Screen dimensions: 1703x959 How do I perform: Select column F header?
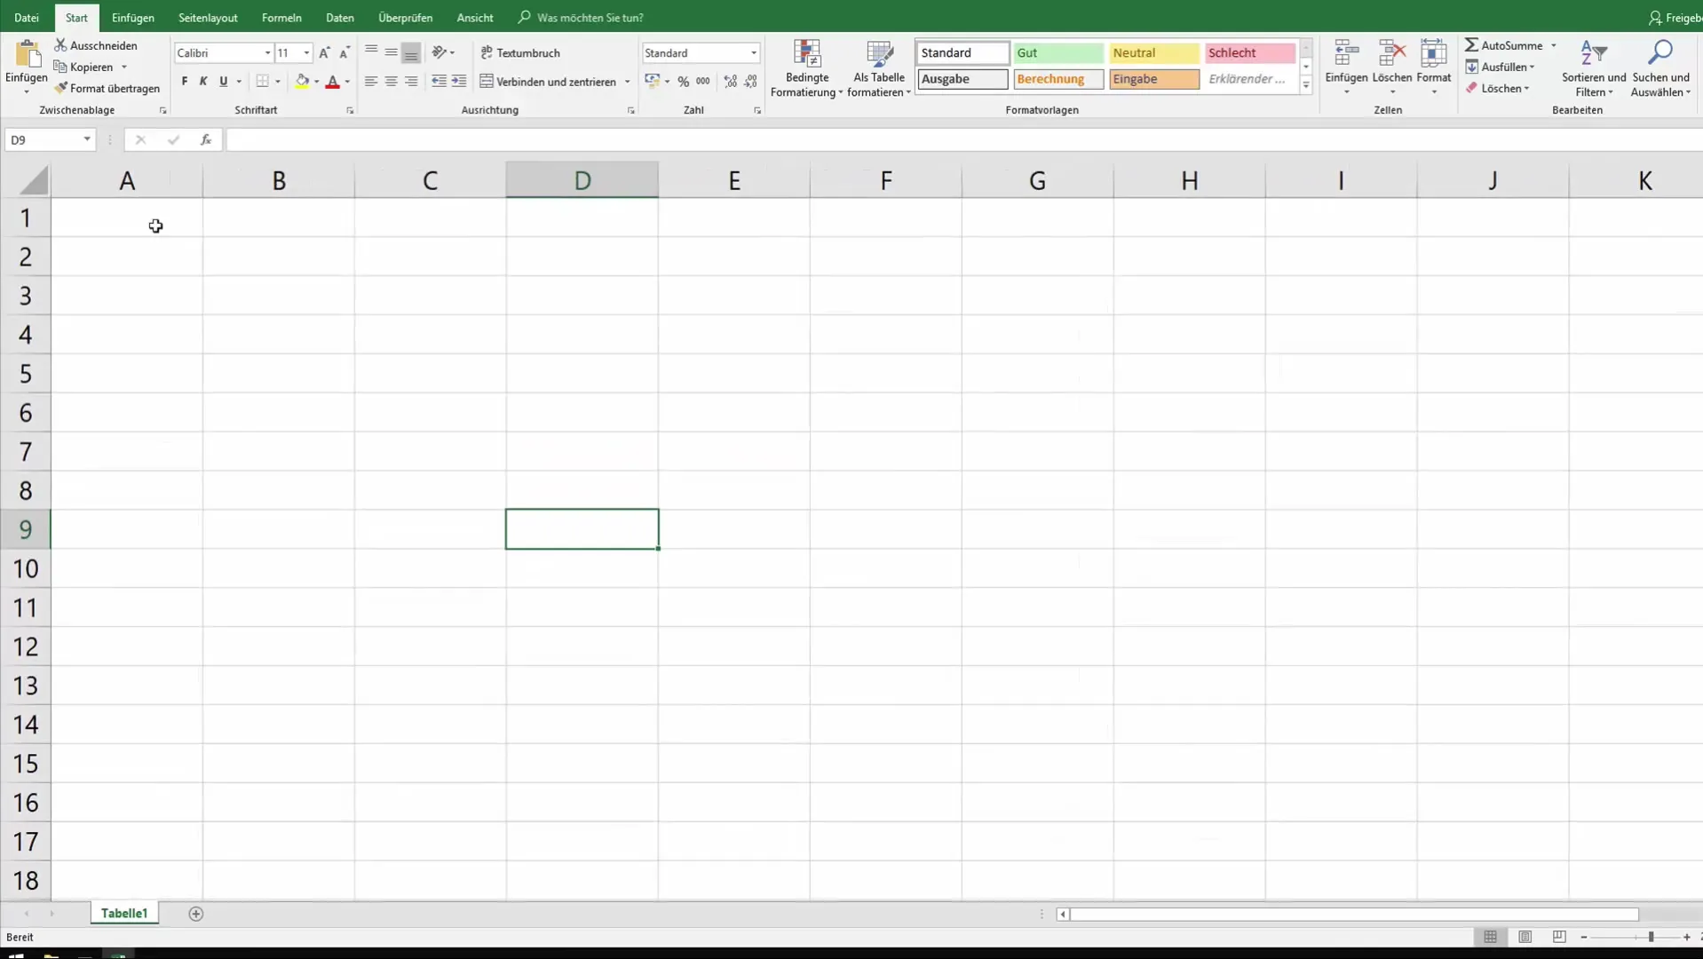[x=885, y=180]
